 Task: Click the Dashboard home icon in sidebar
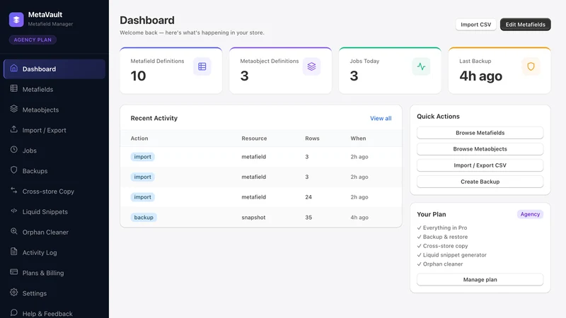(x=13, y=68)
